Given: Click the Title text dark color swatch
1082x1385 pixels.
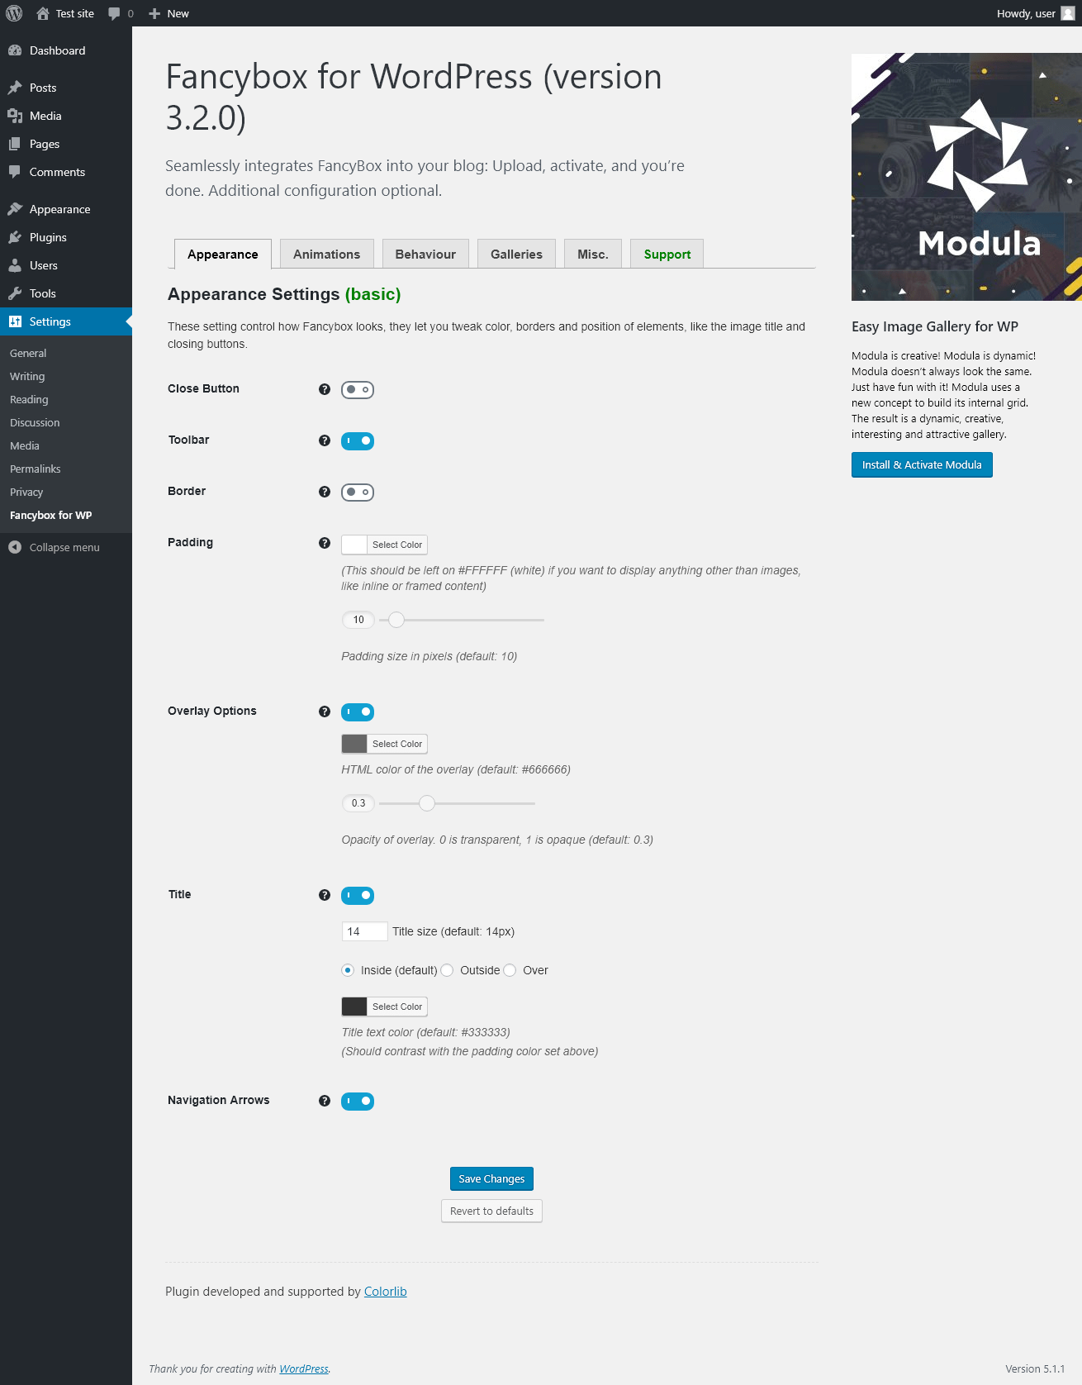Looking at the screenshot, I should coord(354,1007).
